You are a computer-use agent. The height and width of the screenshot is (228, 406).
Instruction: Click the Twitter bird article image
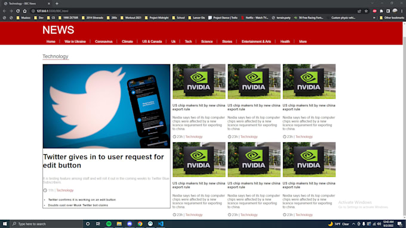[x=106, y=106]
